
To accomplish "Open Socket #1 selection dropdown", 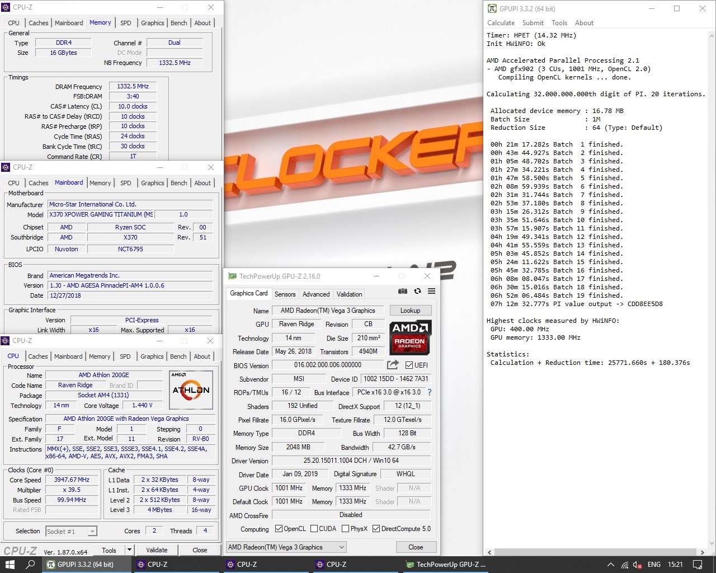I will (71, 531).
